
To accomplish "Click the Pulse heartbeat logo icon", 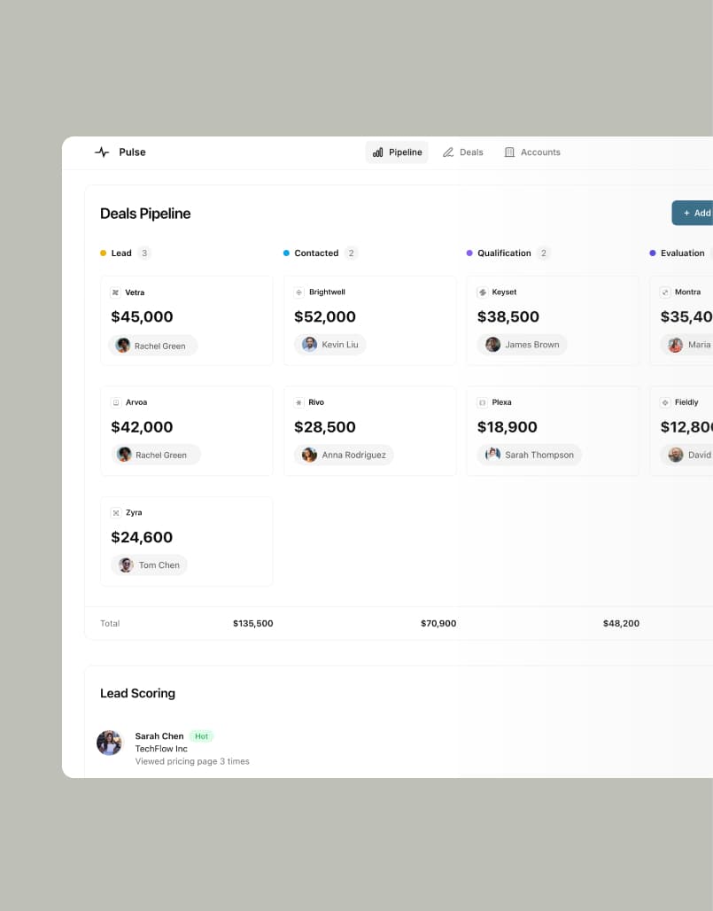I will tap(102, 152).
